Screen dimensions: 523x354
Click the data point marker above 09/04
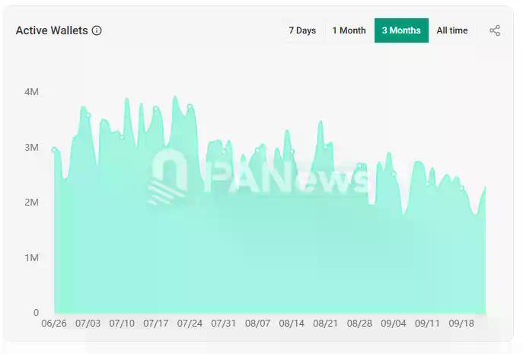coord(394,174)
